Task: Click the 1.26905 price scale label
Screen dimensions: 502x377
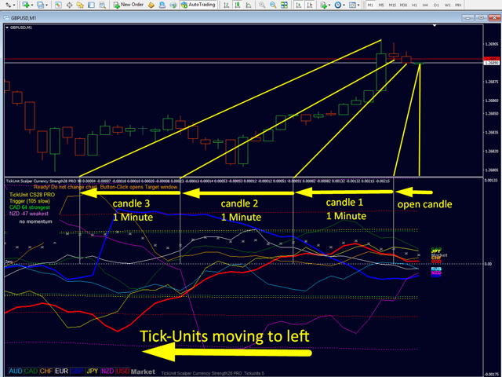Action: (492, 44)
